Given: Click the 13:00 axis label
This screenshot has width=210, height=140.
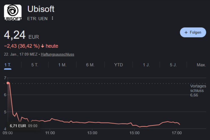Looking at the screenshot, I should coord(92,133).
